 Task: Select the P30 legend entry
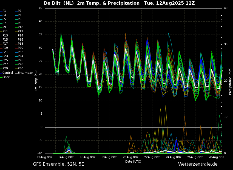coord(21,69)
